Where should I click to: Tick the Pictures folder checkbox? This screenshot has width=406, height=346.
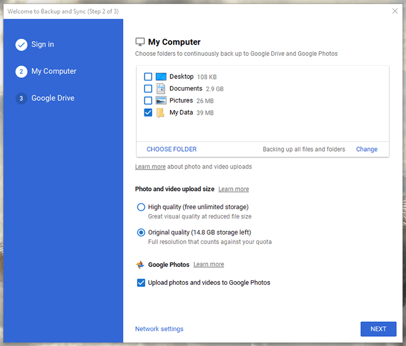(x=148, y=100)
